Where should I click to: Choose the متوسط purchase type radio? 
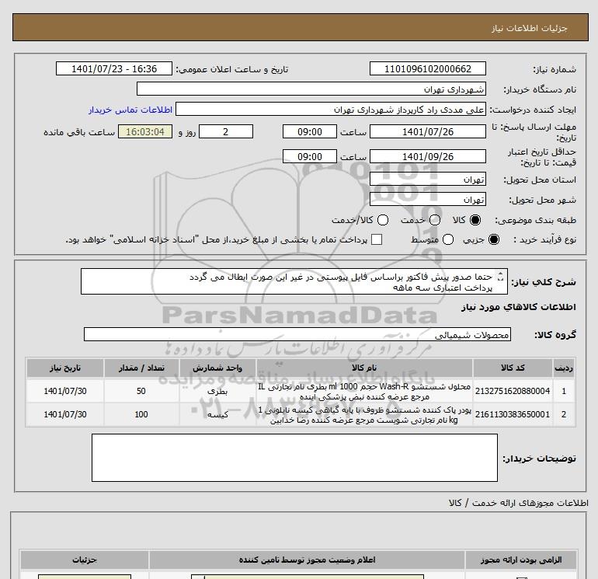click(x=448, y=239)
